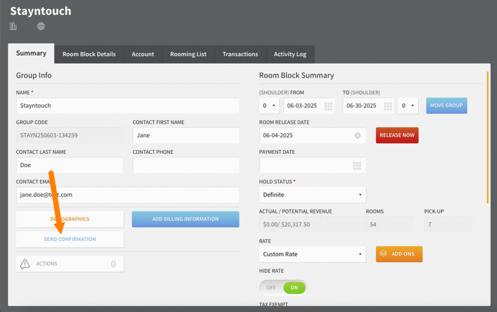Open the Actions button with count 0
Image resolution: width=497 pixels, height=312 pixels.
[x=70, y=264]
